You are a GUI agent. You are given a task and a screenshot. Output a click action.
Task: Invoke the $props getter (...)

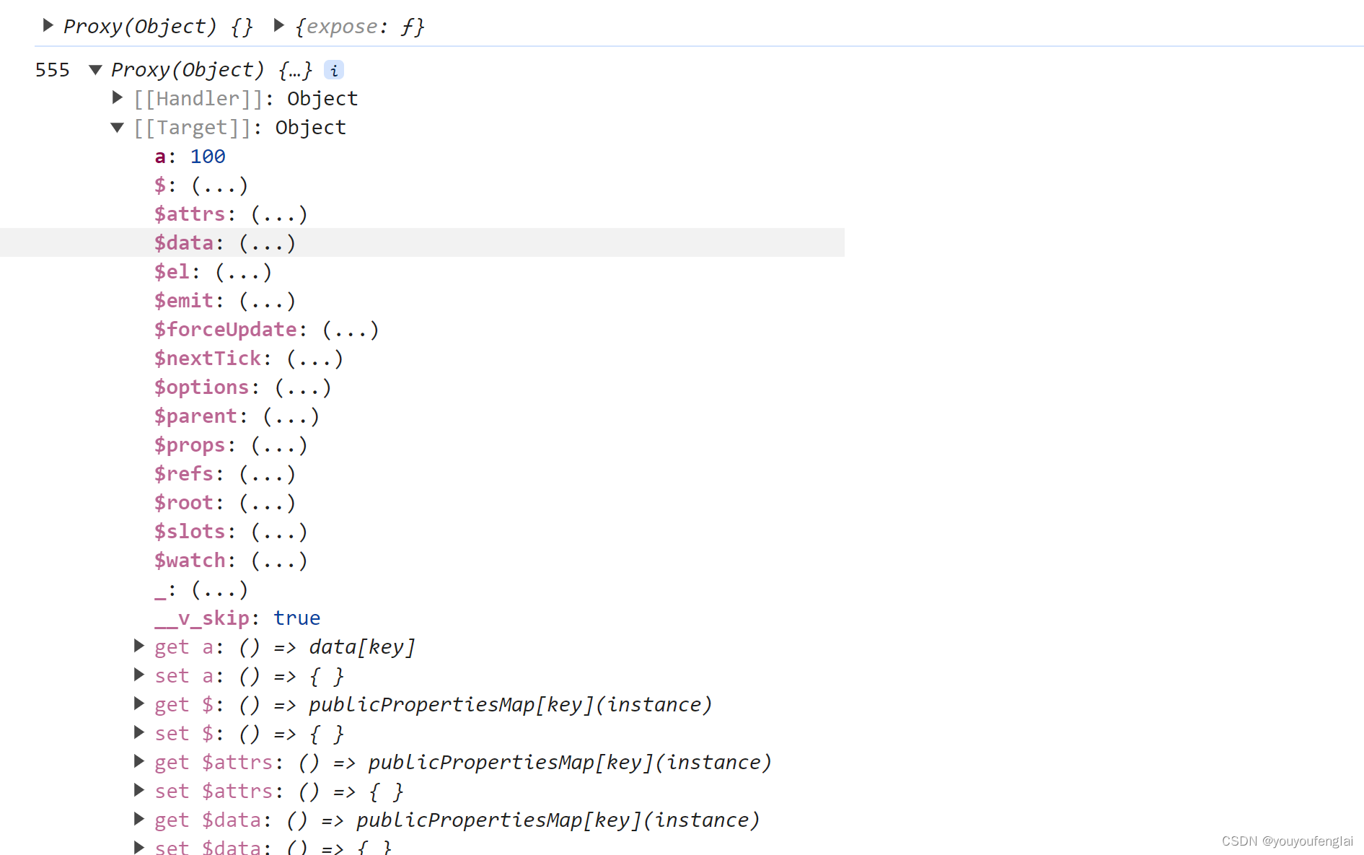coord(279,445)
